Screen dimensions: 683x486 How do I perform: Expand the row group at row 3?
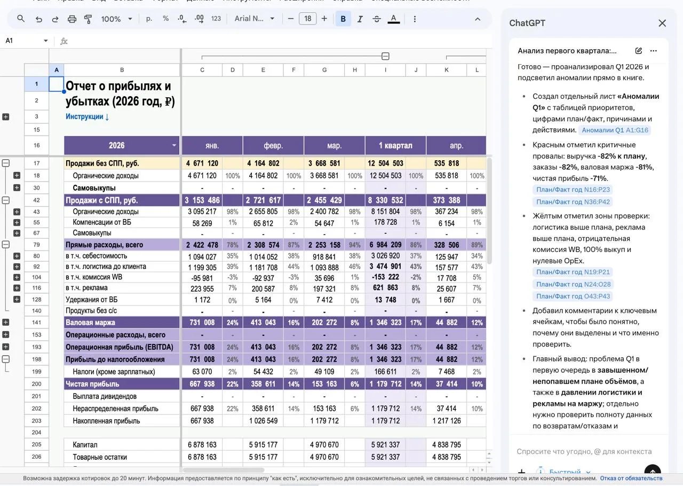[x=6, y=116]
